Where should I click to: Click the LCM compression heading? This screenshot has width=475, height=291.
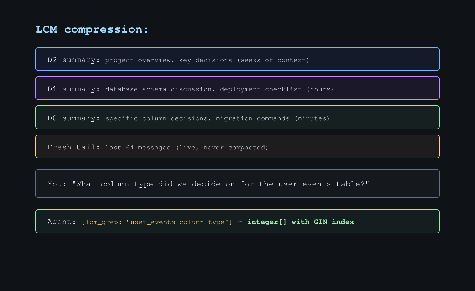(91, 29)
